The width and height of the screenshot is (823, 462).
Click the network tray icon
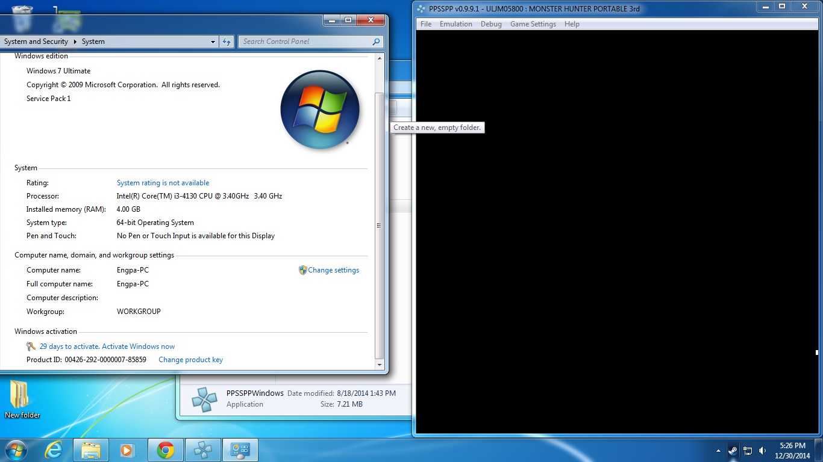[x=748, y=450]
